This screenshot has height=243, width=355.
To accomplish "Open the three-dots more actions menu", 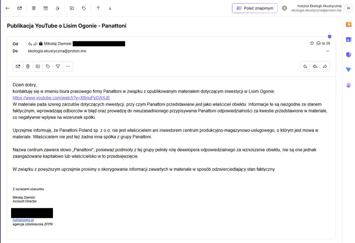I will [x=68, y=66].
